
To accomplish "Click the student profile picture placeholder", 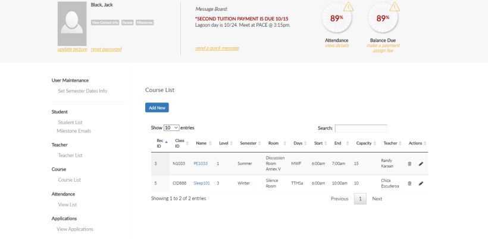I will (71, 23).
